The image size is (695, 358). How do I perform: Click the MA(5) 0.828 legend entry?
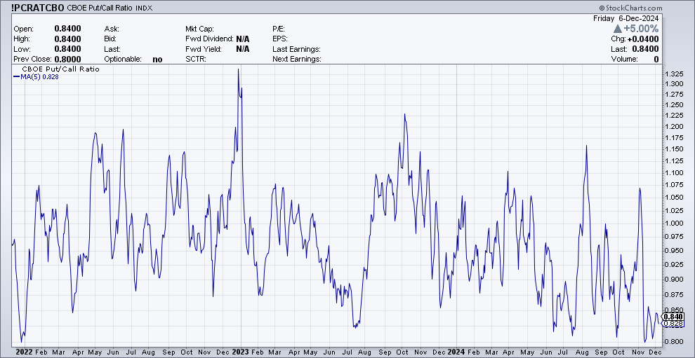[x=37, y=76]
